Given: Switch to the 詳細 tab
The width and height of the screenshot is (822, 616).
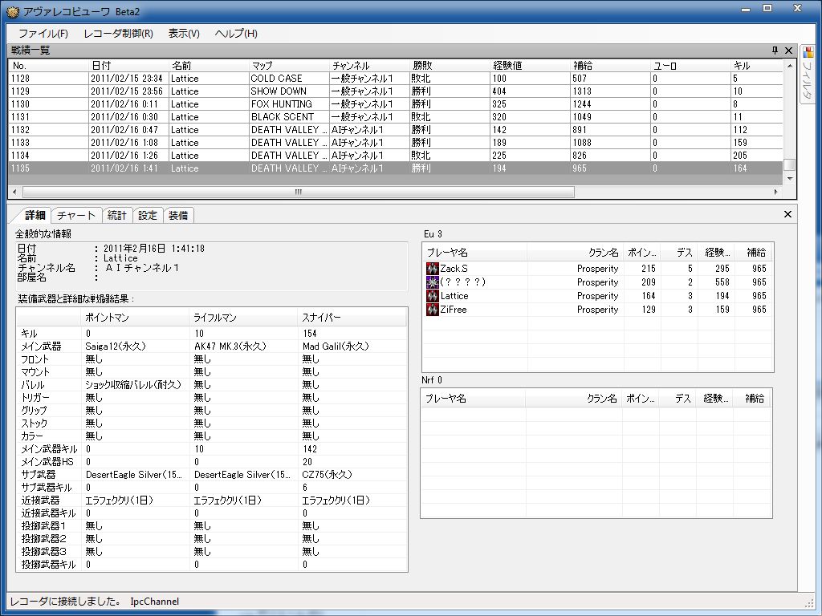Looking at the screenshot, I should tap(35, 215).
